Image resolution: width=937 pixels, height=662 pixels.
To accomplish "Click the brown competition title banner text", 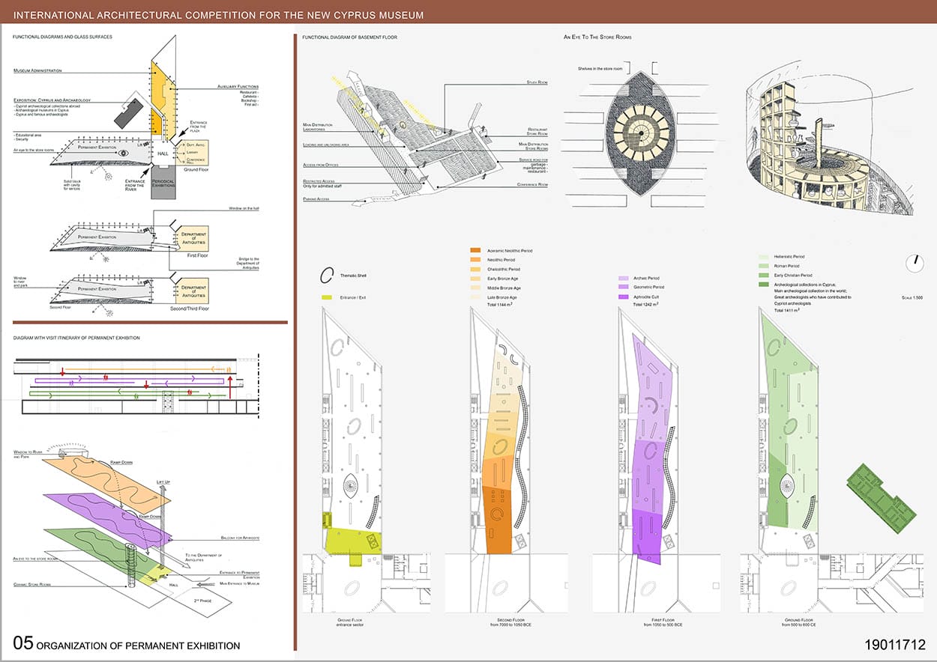I will 218,15.
